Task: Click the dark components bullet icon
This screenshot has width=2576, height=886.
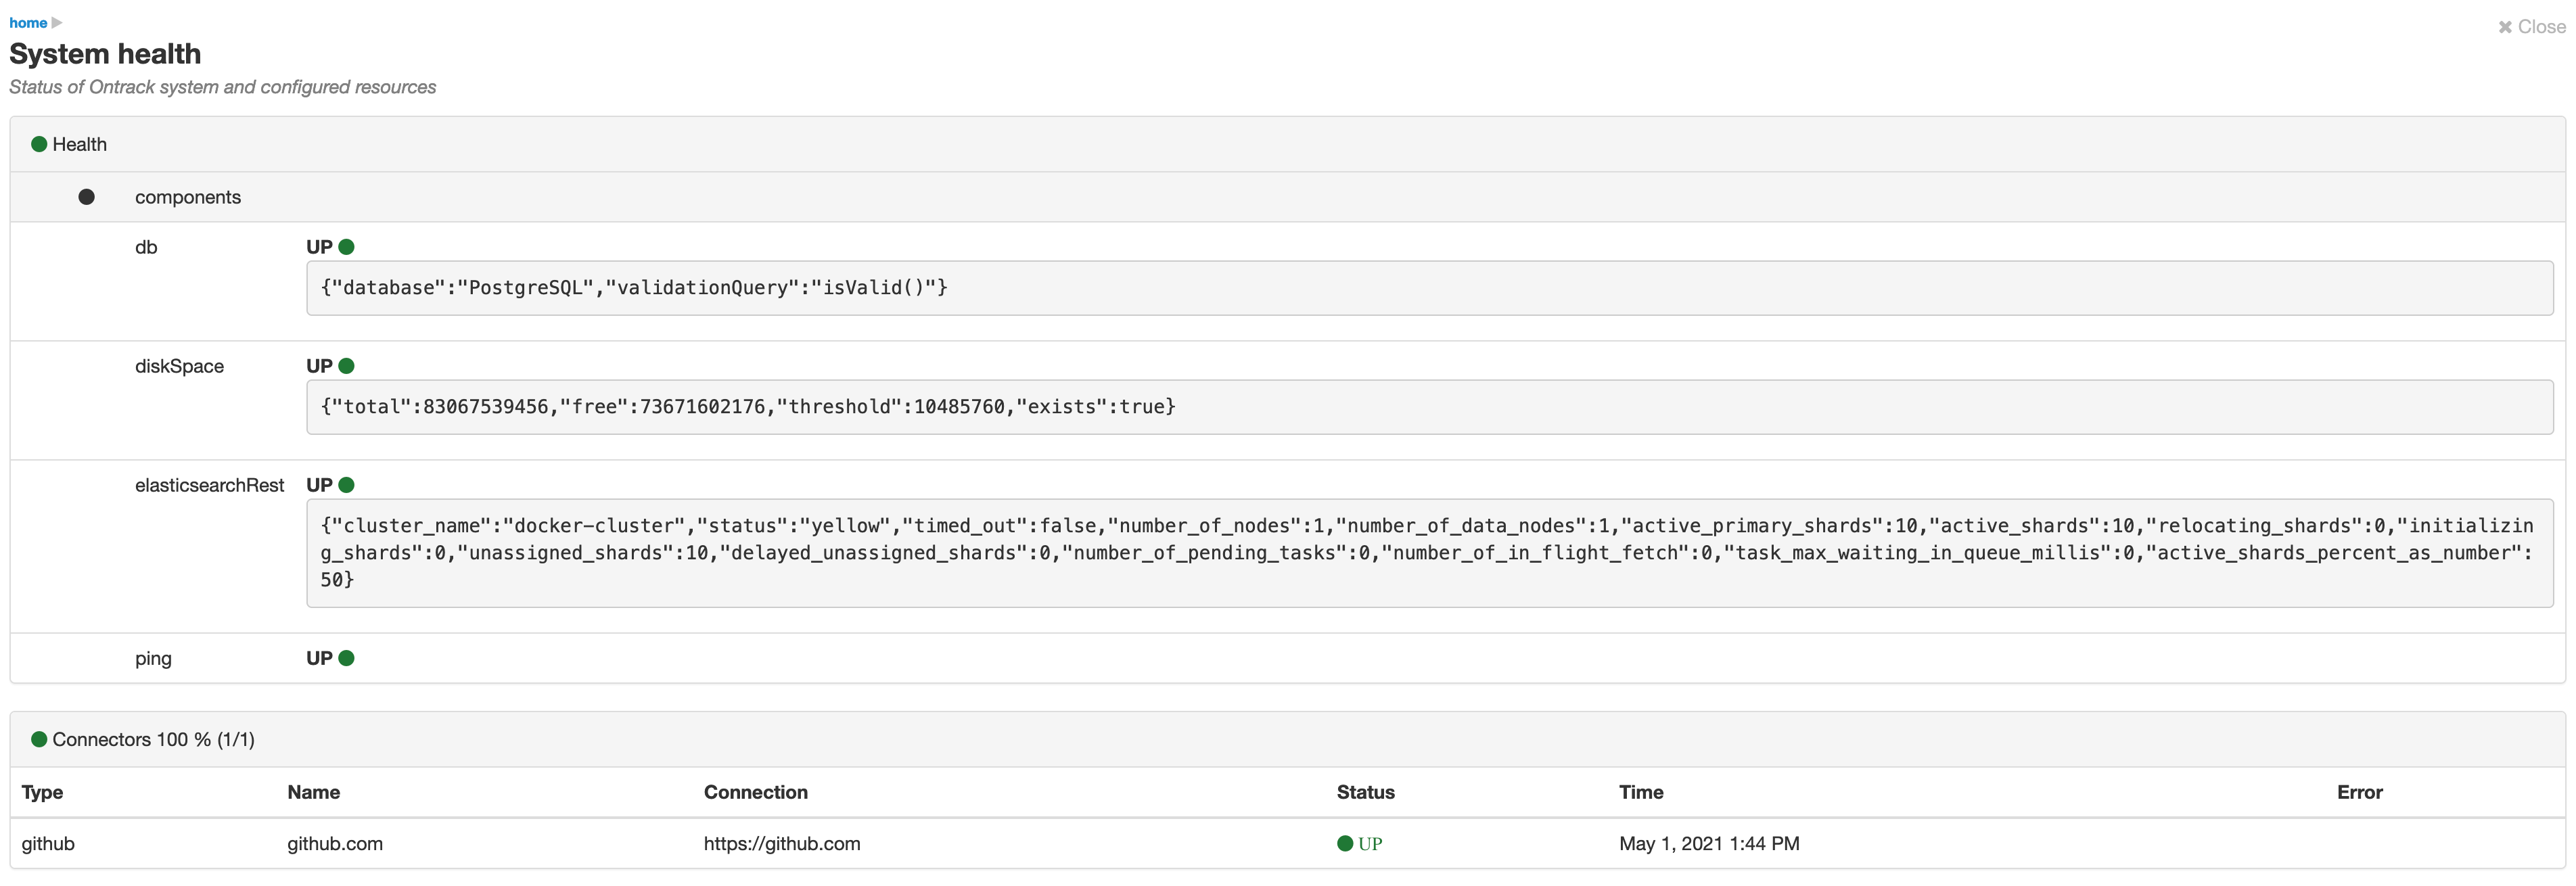Action: tap(87, 197)
